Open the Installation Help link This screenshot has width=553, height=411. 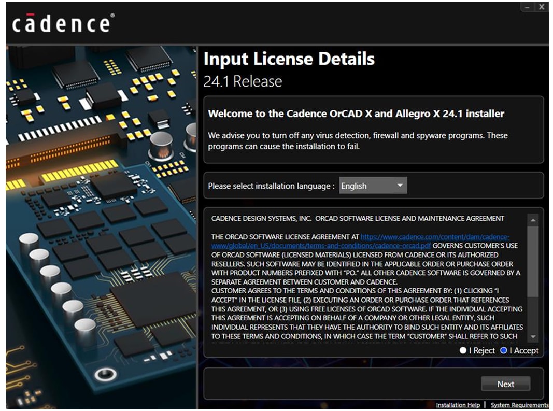click(458, 405)
